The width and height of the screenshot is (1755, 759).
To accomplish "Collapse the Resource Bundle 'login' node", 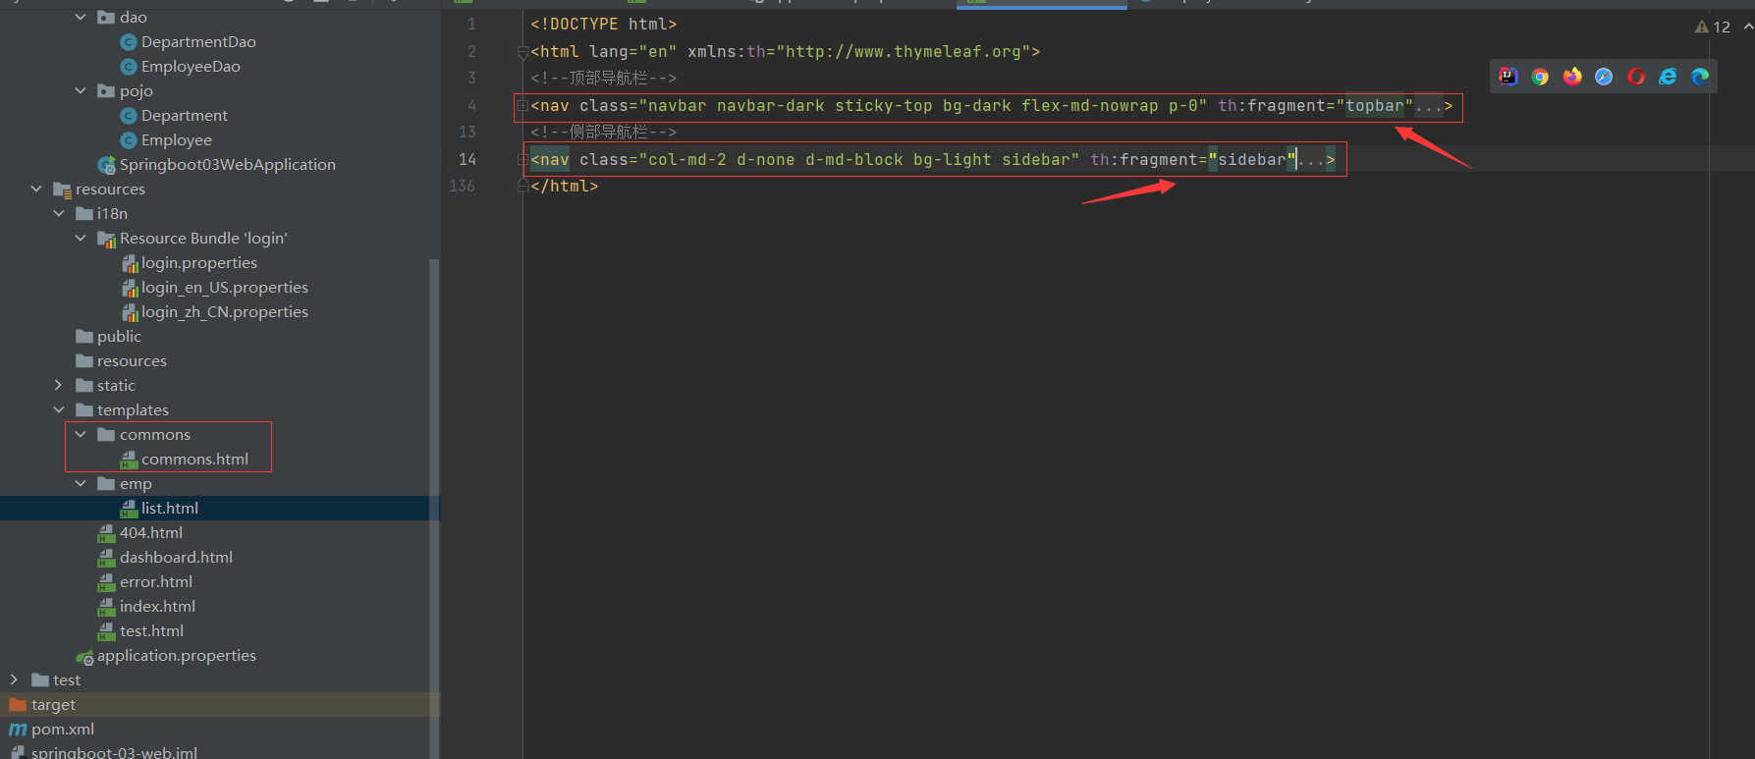I will (x=81, y=239).
